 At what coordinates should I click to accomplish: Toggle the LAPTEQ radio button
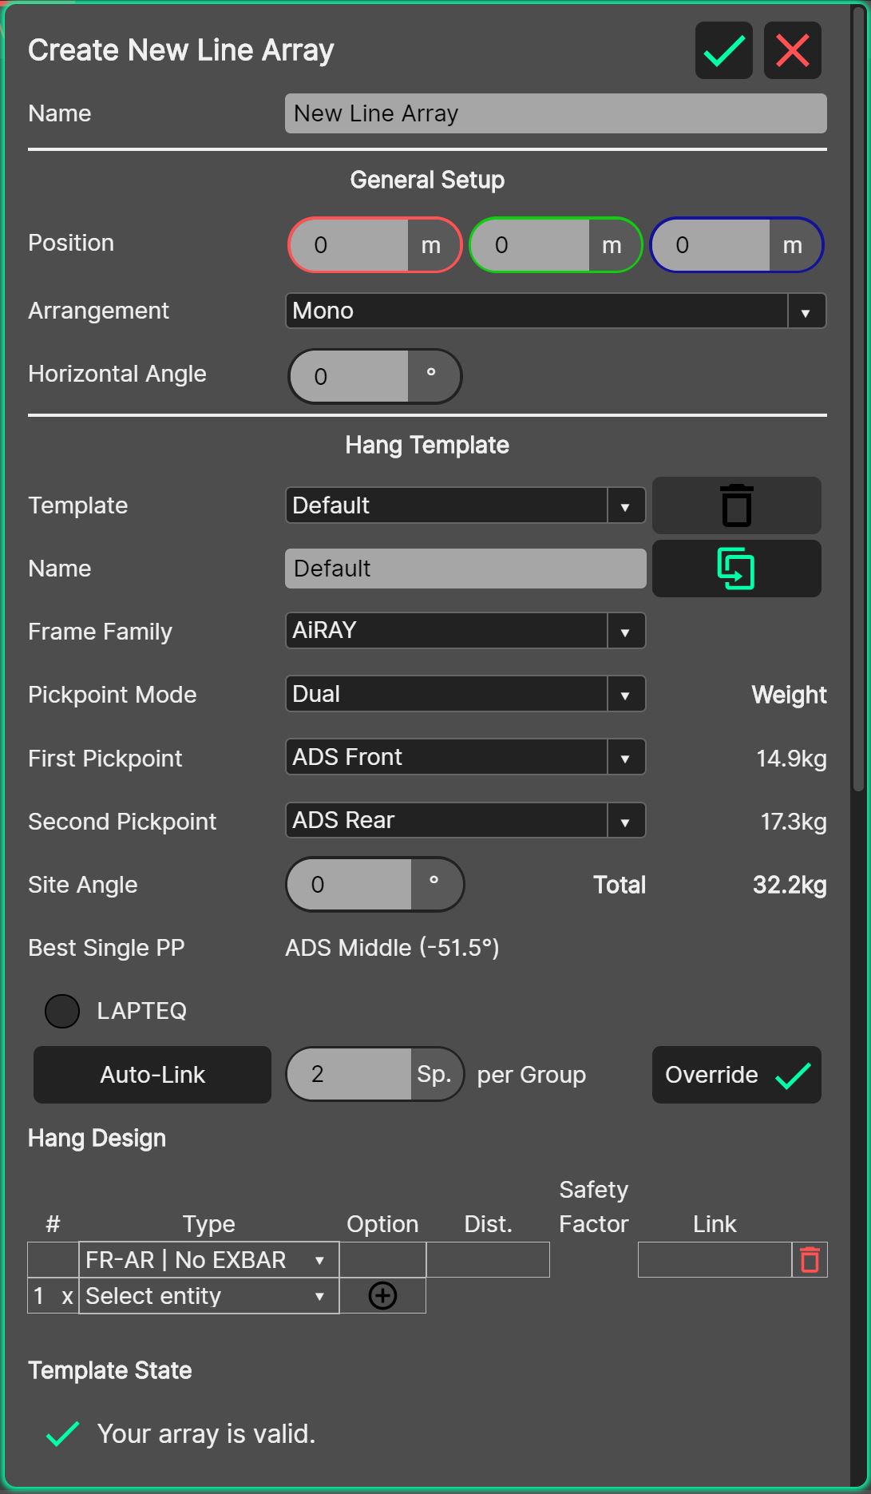(x=62, y=1011)
